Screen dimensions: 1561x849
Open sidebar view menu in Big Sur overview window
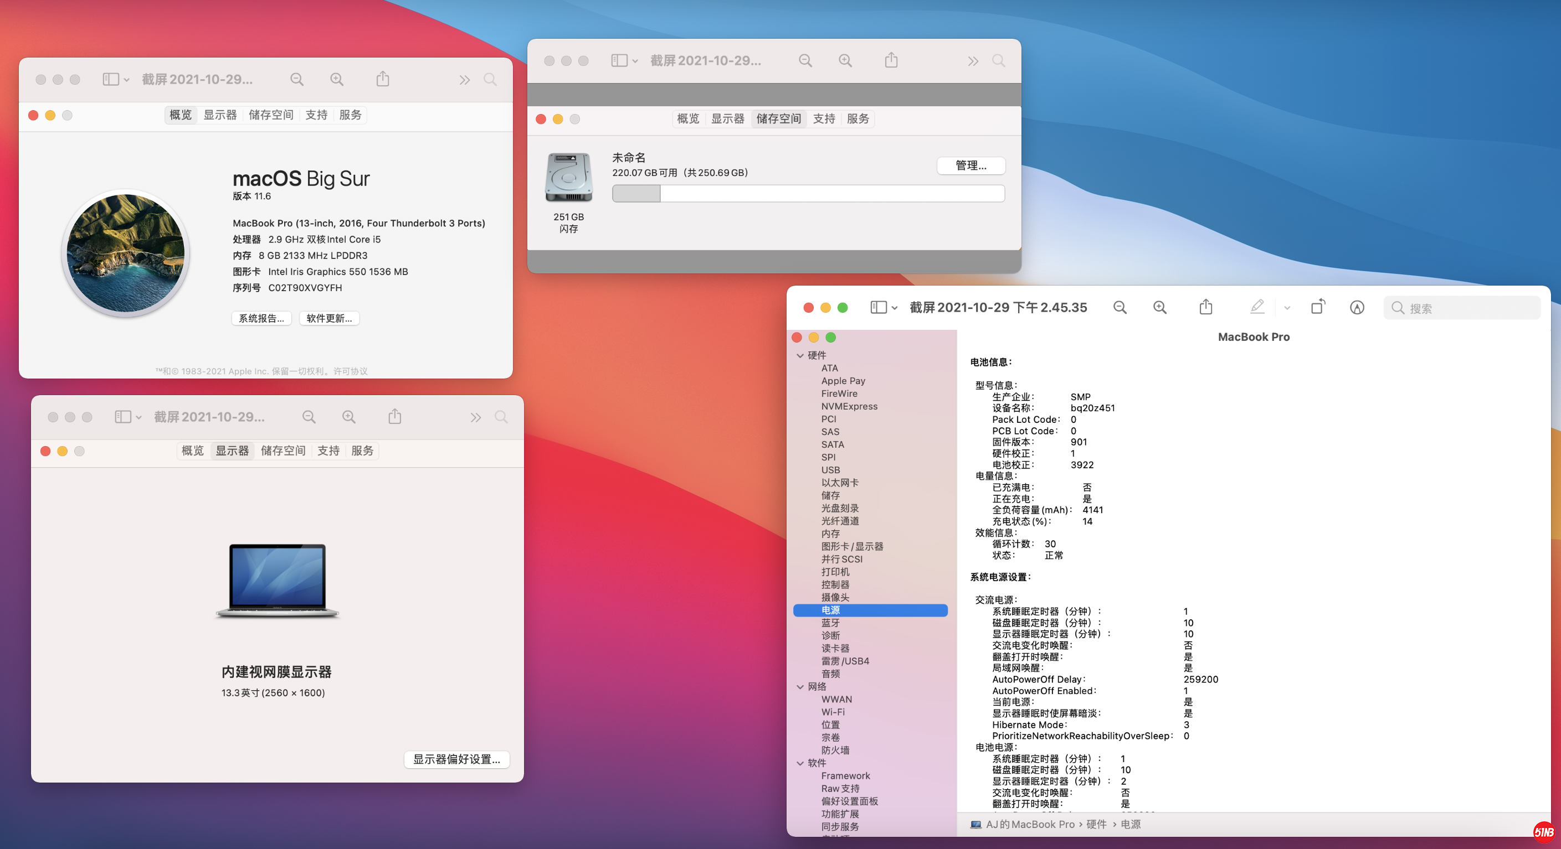click(116, 79)
